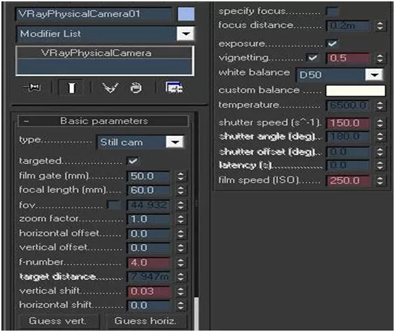Image resolution: width=395 pixels, height=332 pixels.
Task: Click the target distance spinner arrows
Action: [x=180, y=277]
